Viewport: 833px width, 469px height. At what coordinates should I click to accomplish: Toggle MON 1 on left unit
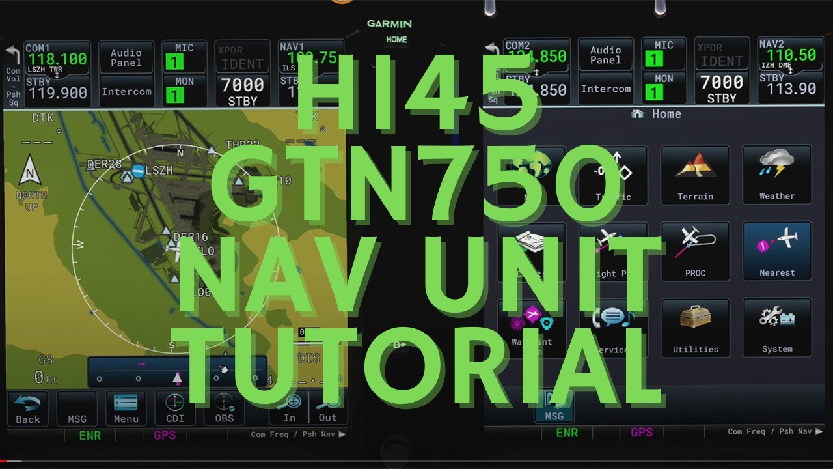coord(184,90)
